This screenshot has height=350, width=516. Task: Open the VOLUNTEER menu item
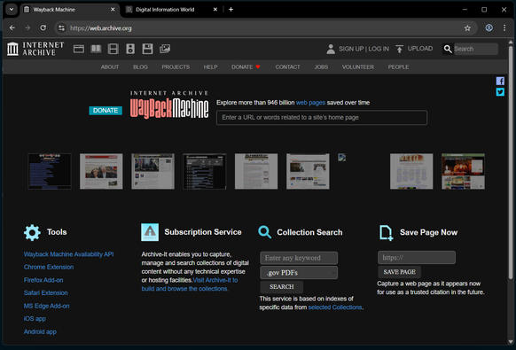click(x=357, y=67)
